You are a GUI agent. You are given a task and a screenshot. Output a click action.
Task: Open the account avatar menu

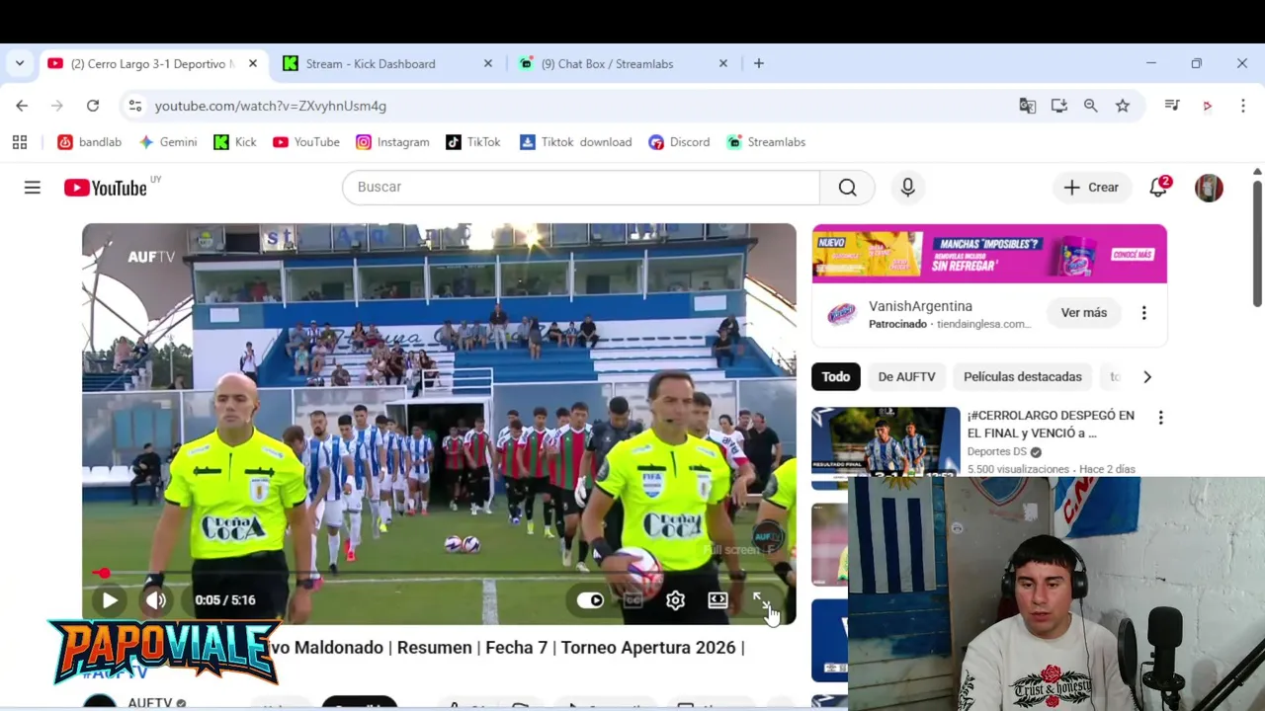(1209, 188)
